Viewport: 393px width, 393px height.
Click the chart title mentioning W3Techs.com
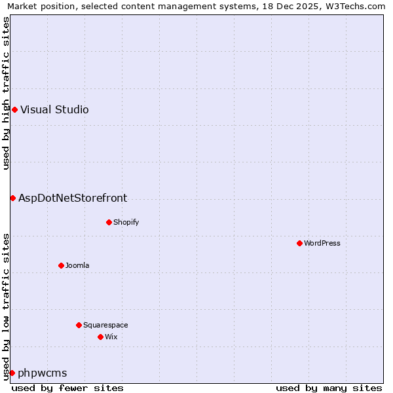(196, 6)
